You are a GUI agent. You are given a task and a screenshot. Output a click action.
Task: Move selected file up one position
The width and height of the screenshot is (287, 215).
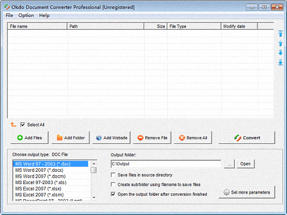(x=281, y=43)
